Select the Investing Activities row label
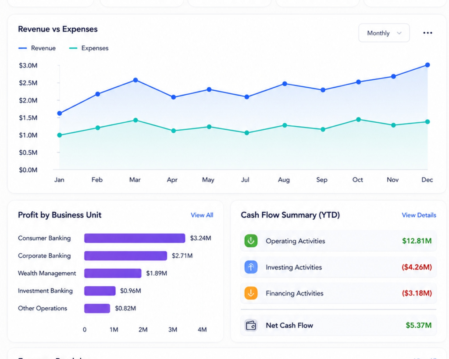The height and width of the screenshot is (359, 449). point(293,267)
